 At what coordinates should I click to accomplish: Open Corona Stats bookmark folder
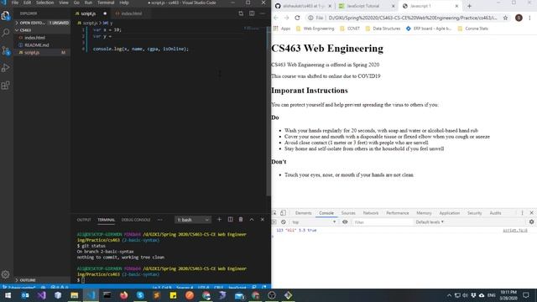point(472,29)
